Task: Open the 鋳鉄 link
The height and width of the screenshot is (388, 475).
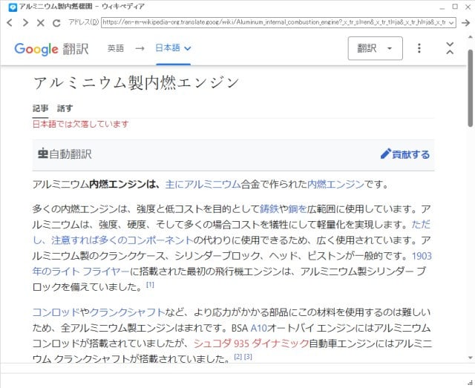Action: tap(269, 208)
